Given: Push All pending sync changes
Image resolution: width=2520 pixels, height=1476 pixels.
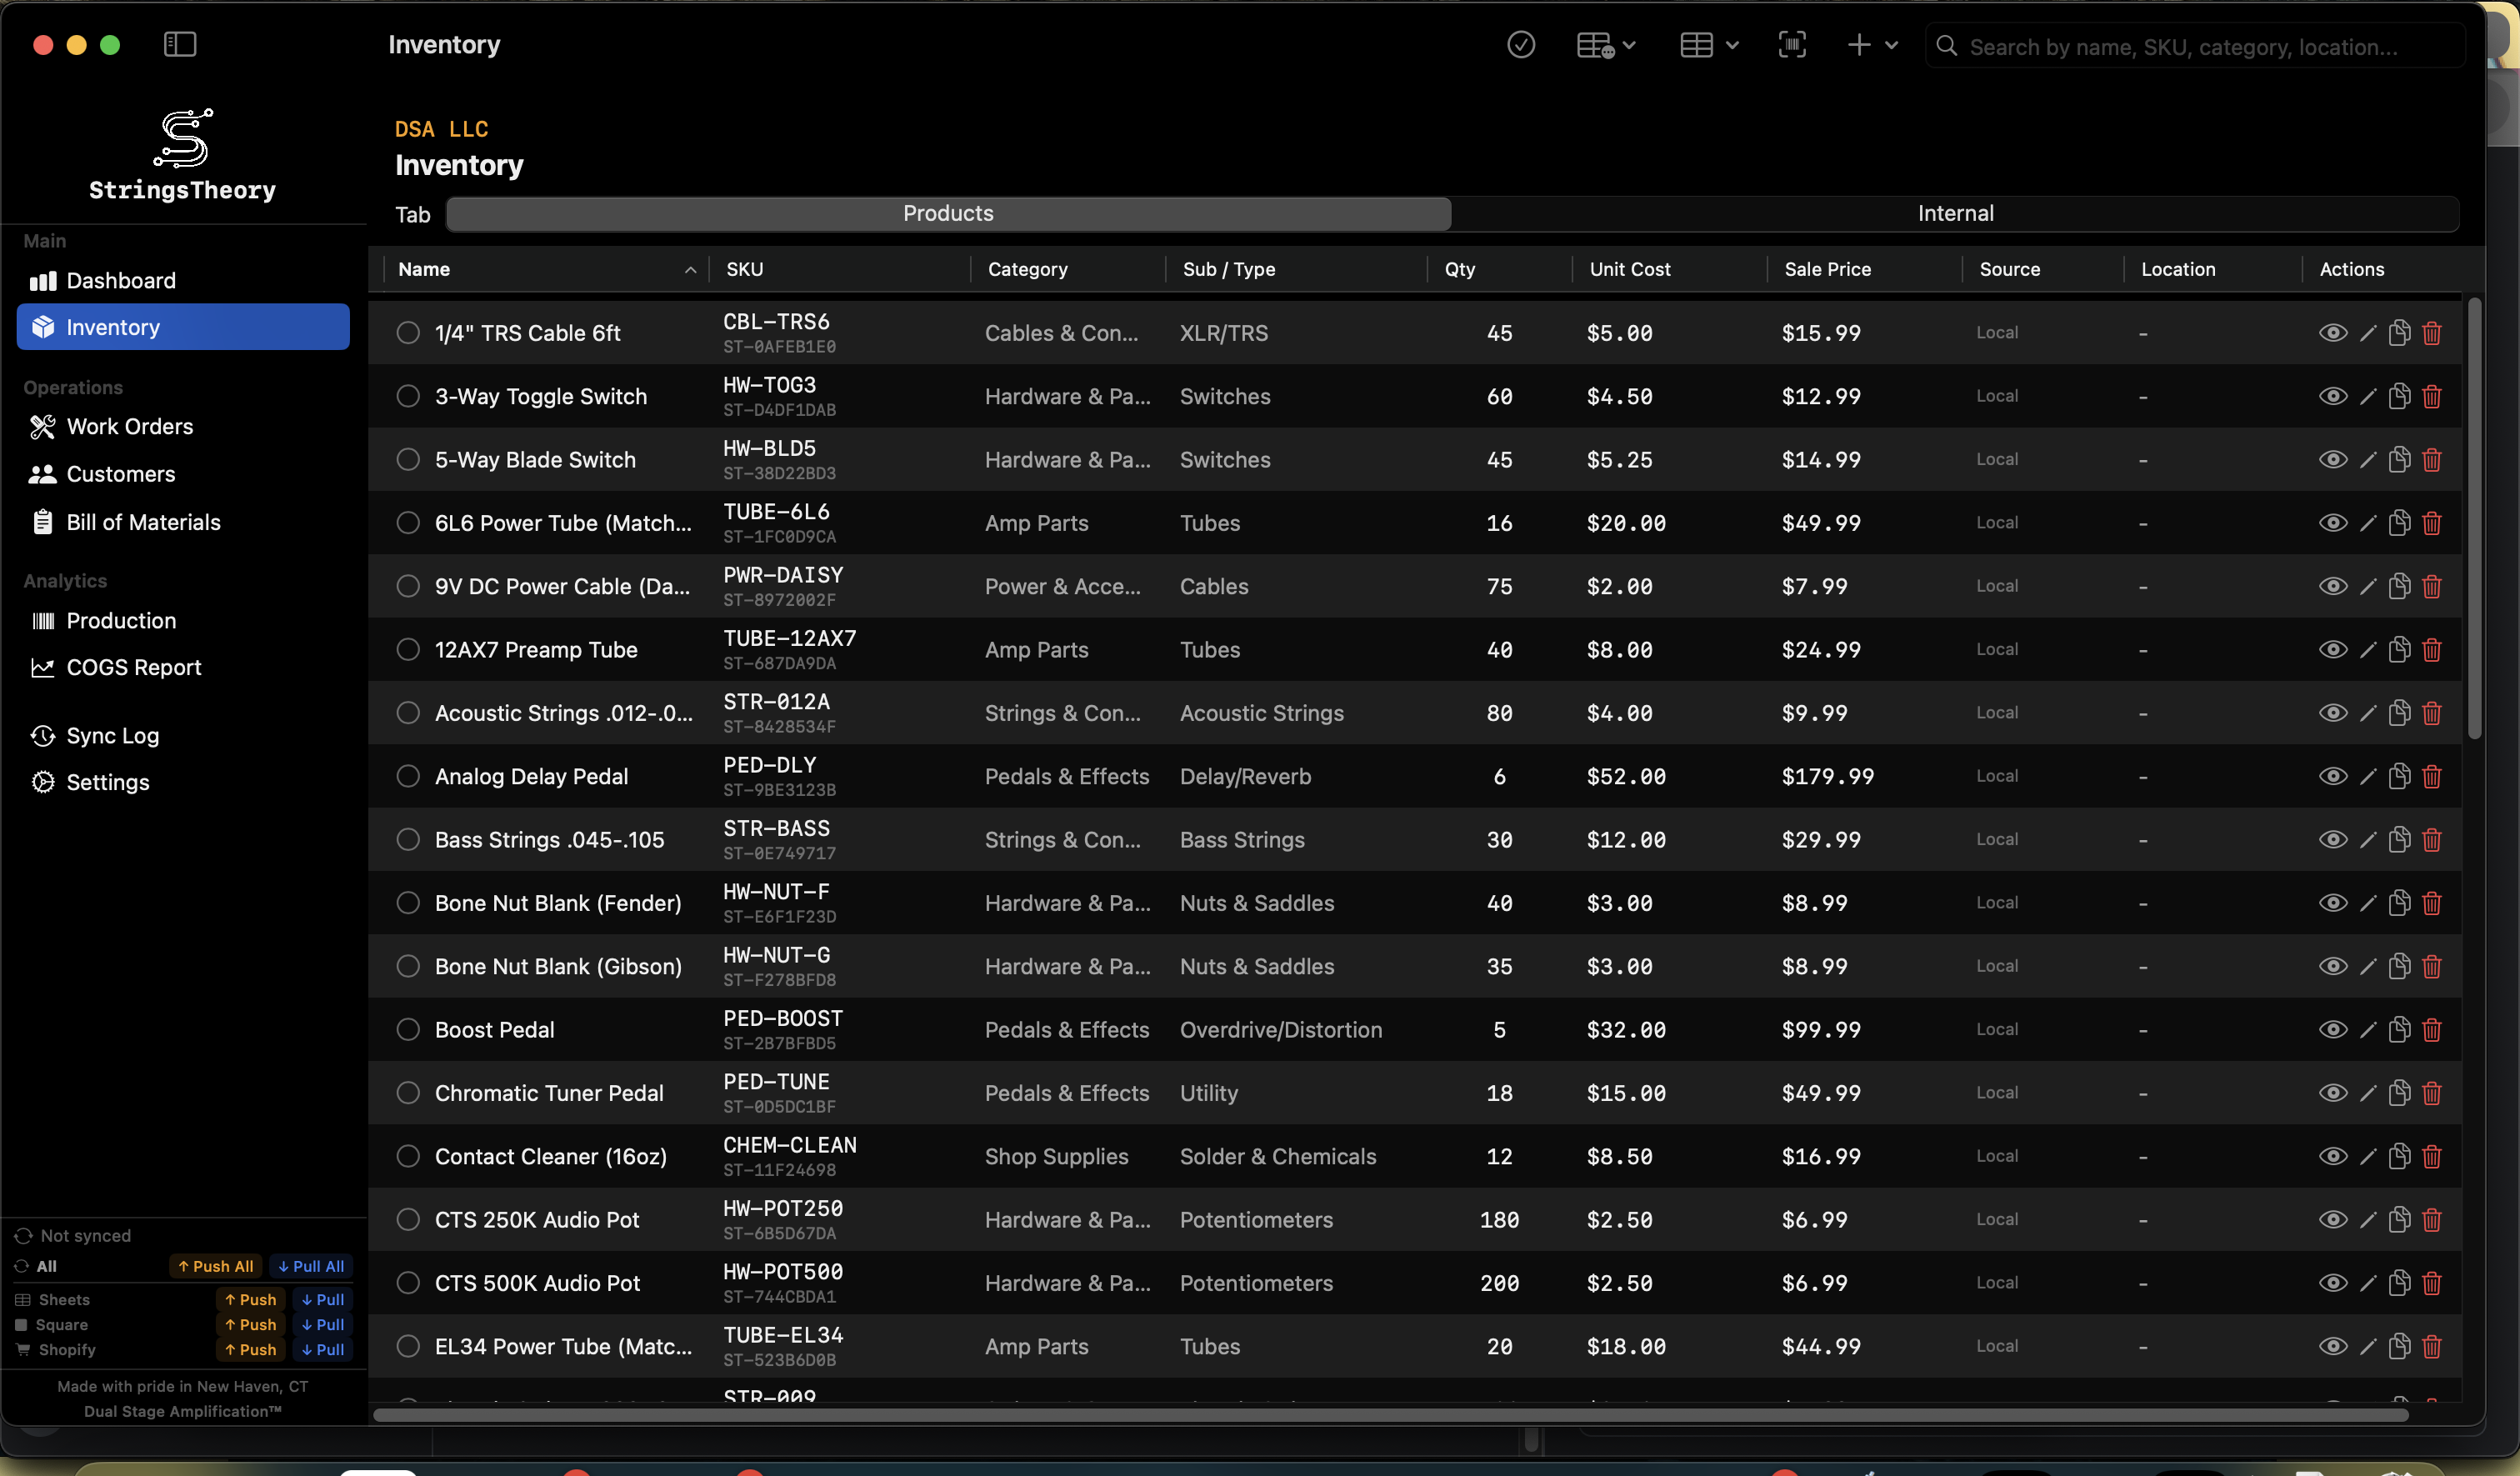Looking at the screenshot, I should (215, 1265).
